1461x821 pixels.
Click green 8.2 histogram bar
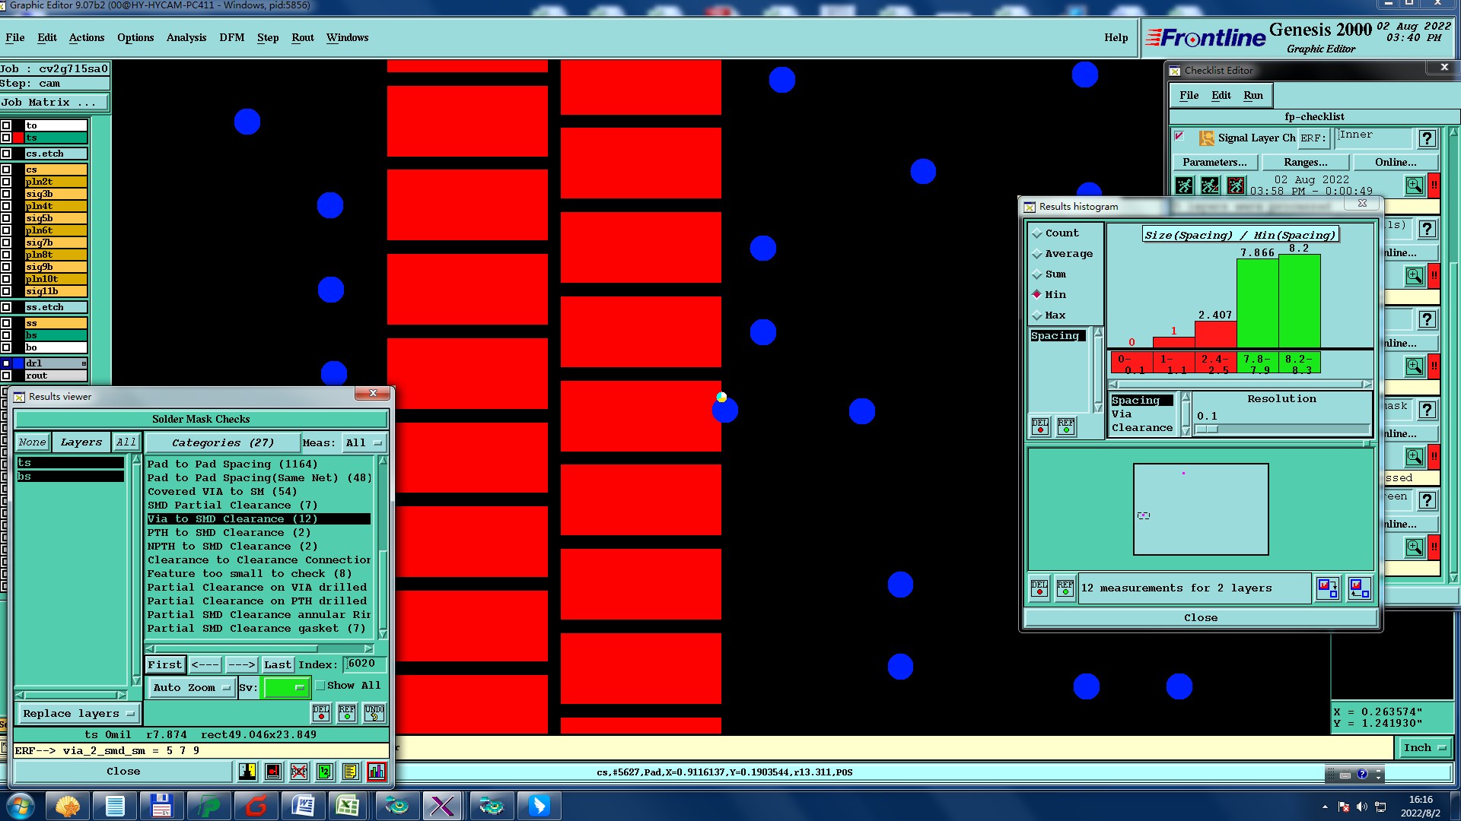(1299, 301)
